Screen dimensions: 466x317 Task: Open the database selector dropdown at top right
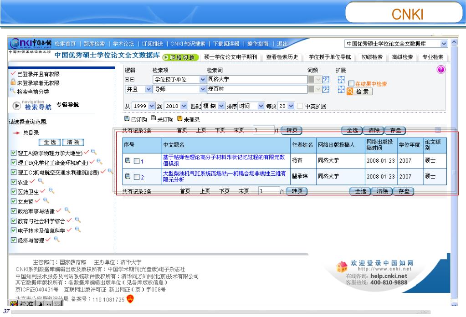(443, 44)
